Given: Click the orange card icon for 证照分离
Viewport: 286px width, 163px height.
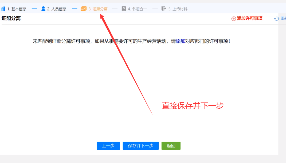Looking at the screenshot, I should pos(84,9).
